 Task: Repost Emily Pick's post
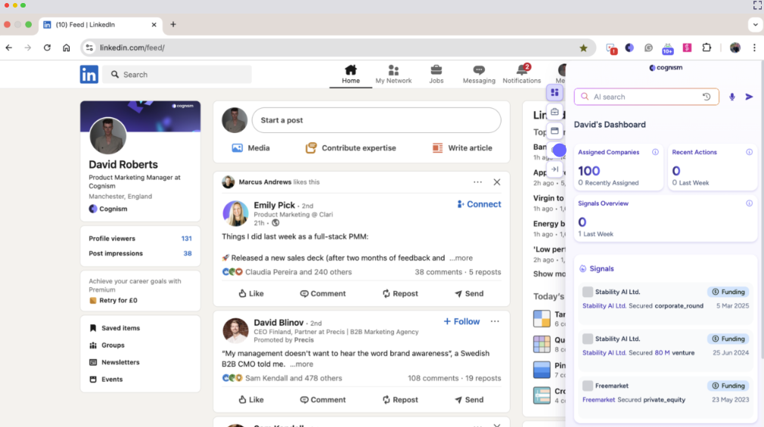(x=400, y=293)
